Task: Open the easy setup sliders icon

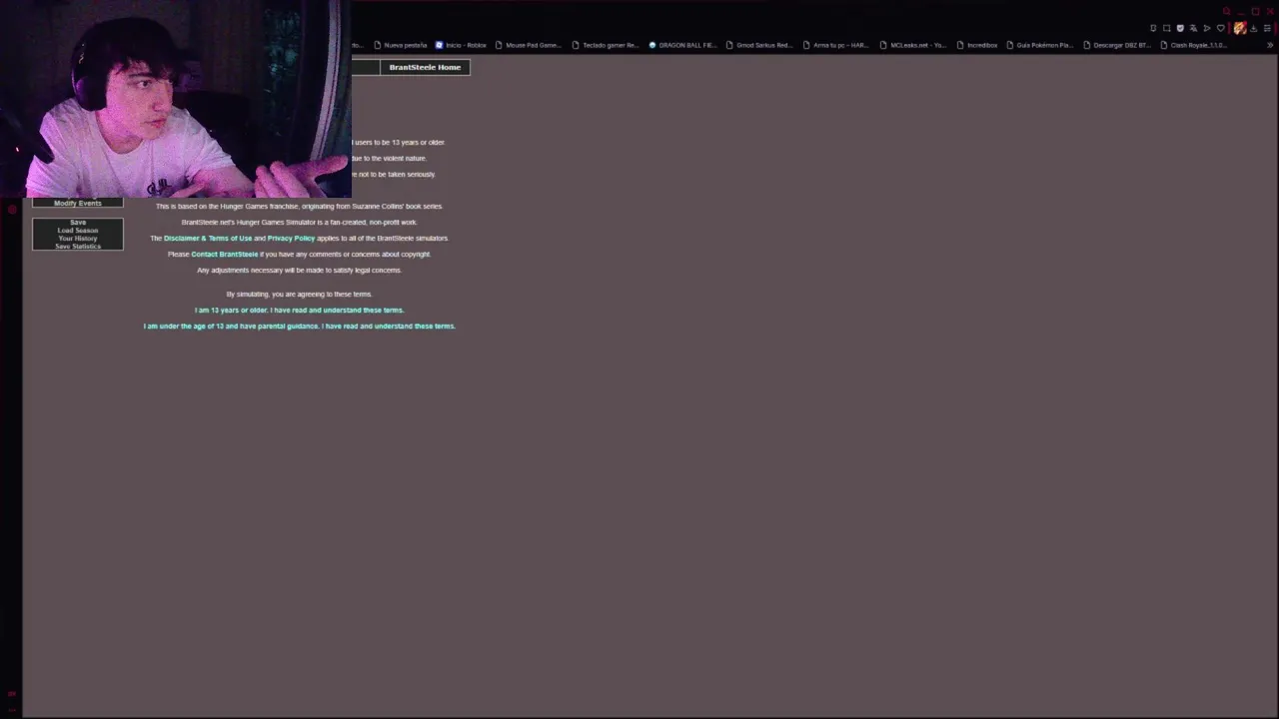Action: coord(1267,28)
